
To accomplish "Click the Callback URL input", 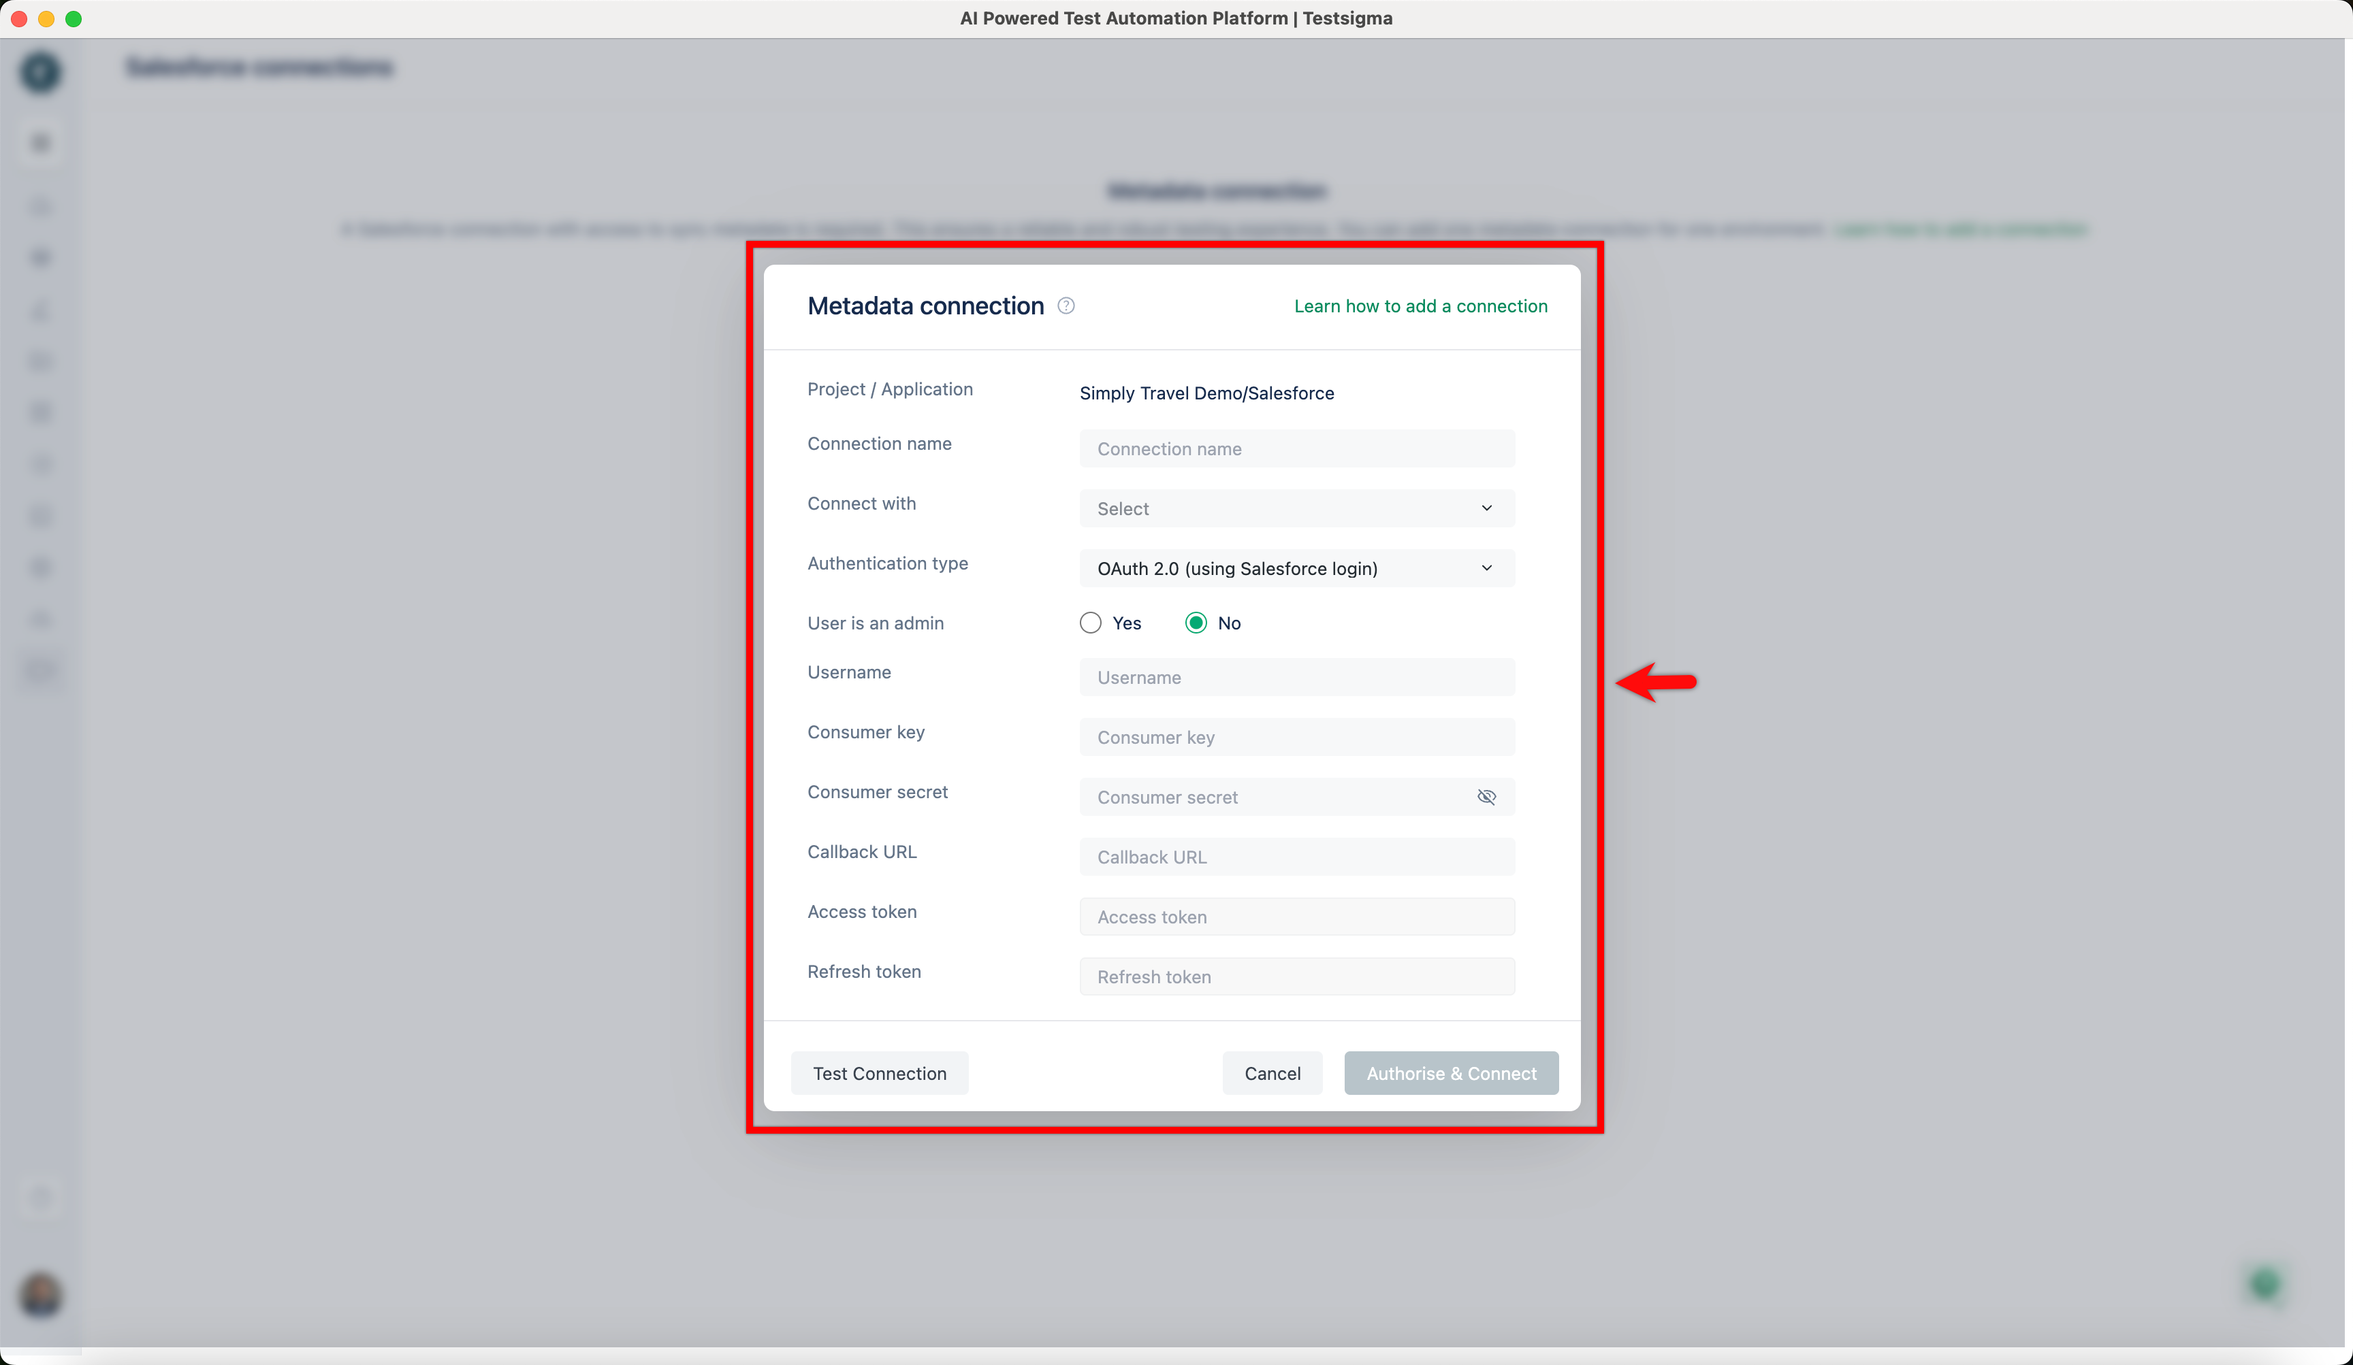I will tap(1296, 857).
